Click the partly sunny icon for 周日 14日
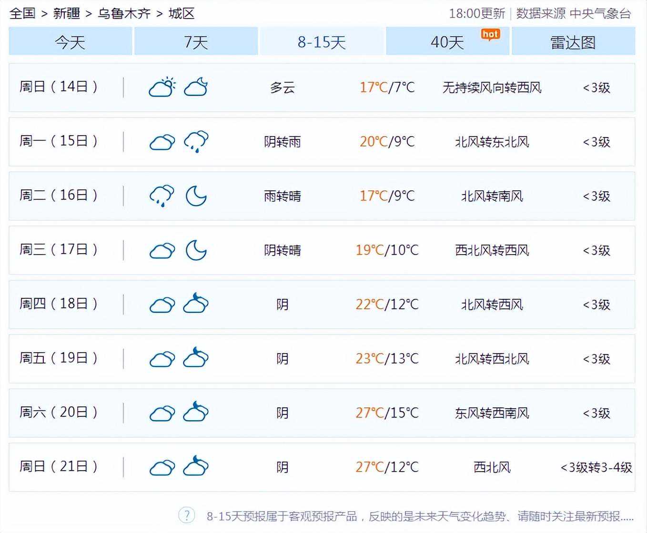647x533 pixels. click(x=162, y=88)
